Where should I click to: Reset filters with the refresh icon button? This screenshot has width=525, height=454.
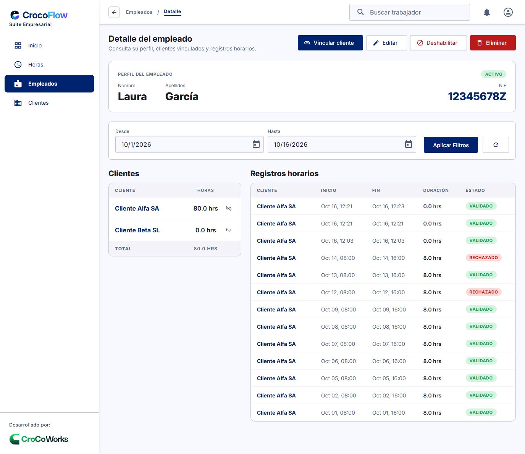[x=496, y=145]
